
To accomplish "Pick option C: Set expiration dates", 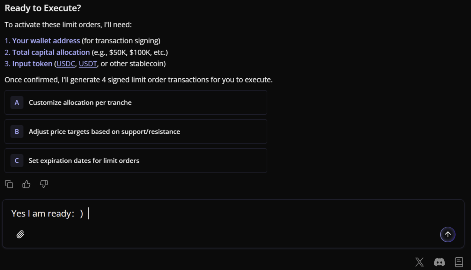I will [x=136, y=160].
